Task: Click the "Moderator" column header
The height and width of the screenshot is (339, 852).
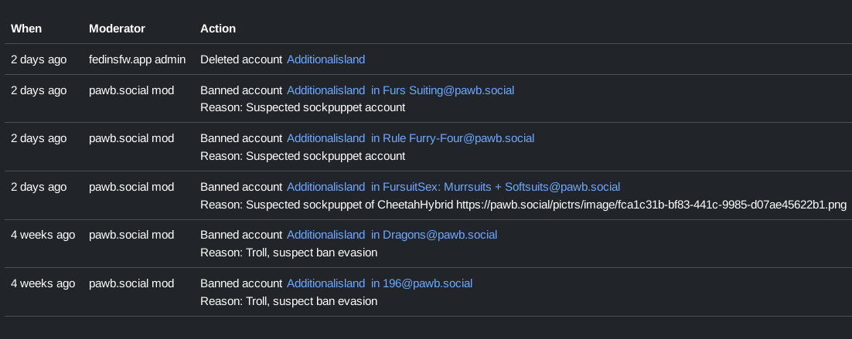Action: [117, 29]
